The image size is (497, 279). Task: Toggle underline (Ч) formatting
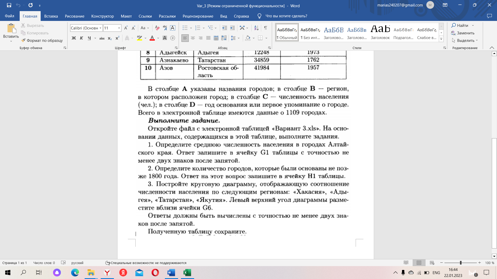point(89,38)
